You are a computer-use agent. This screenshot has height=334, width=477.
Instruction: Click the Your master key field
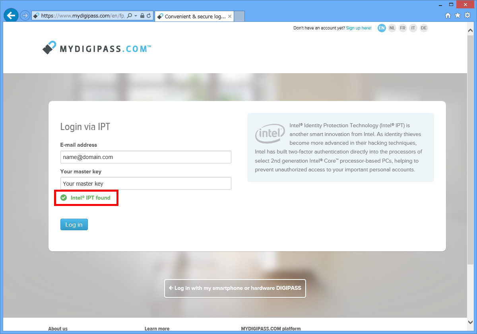[146, 183]
